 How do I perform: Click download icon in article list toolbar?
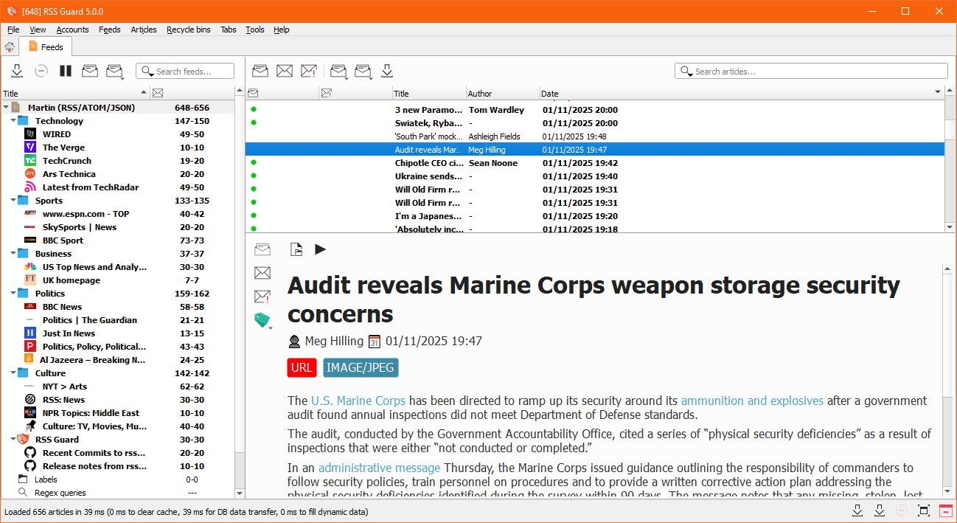(387, 71)
